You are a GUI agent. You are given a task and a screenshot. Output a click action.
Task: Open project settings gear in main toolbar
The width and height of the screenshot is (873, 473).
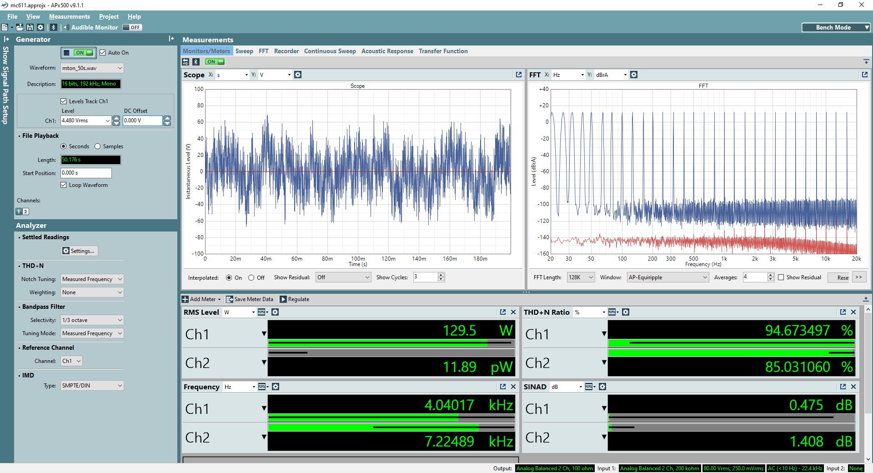40,27
